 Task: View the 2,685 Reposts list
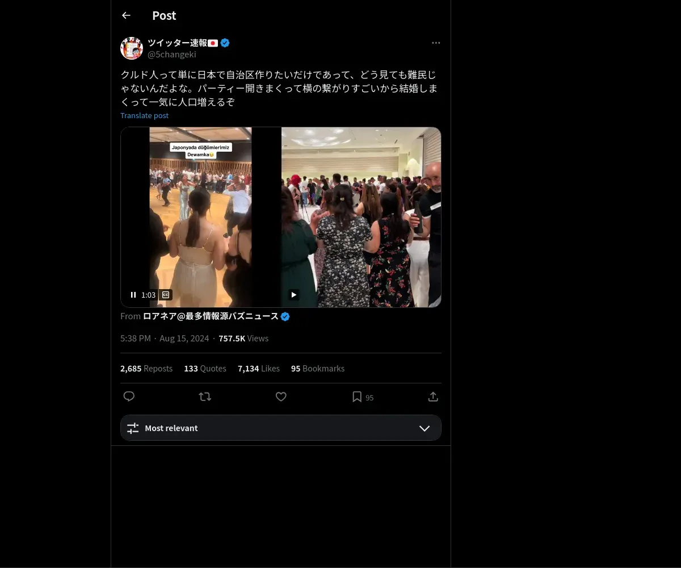click(146, 369)
